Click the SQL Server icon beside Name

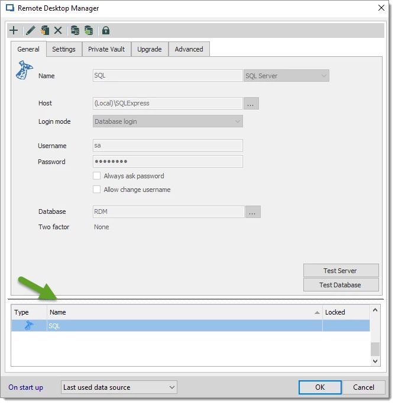coord(24,70)
